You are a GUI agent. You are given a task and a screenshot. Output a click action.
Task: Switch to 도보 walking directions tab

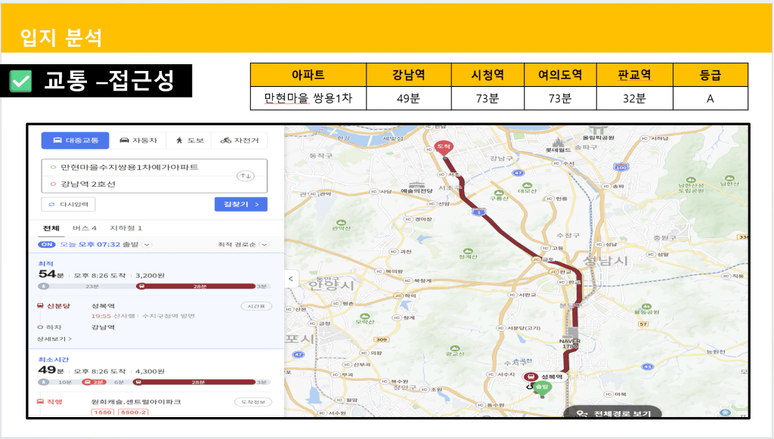click(190, 141)
